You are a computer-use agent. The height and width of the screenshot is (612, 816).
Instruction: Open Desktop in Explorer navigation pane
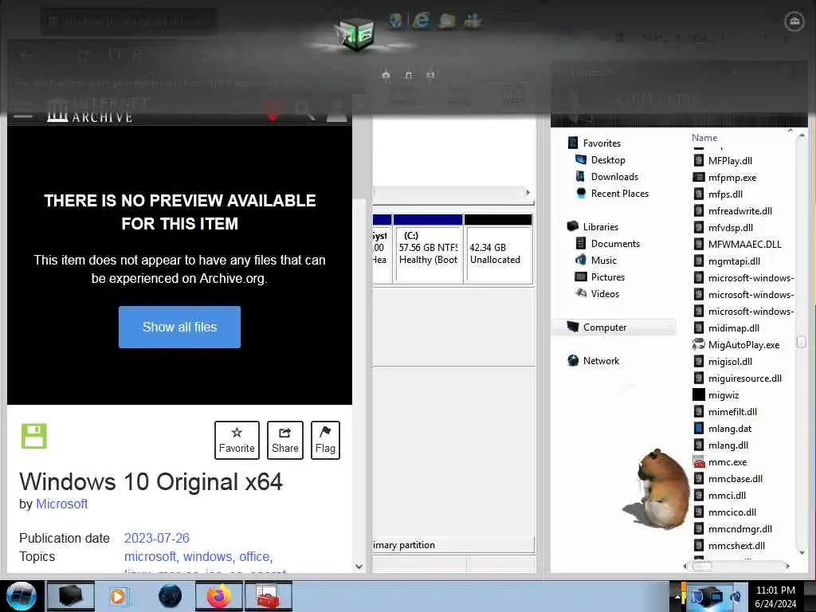[607, 159]
